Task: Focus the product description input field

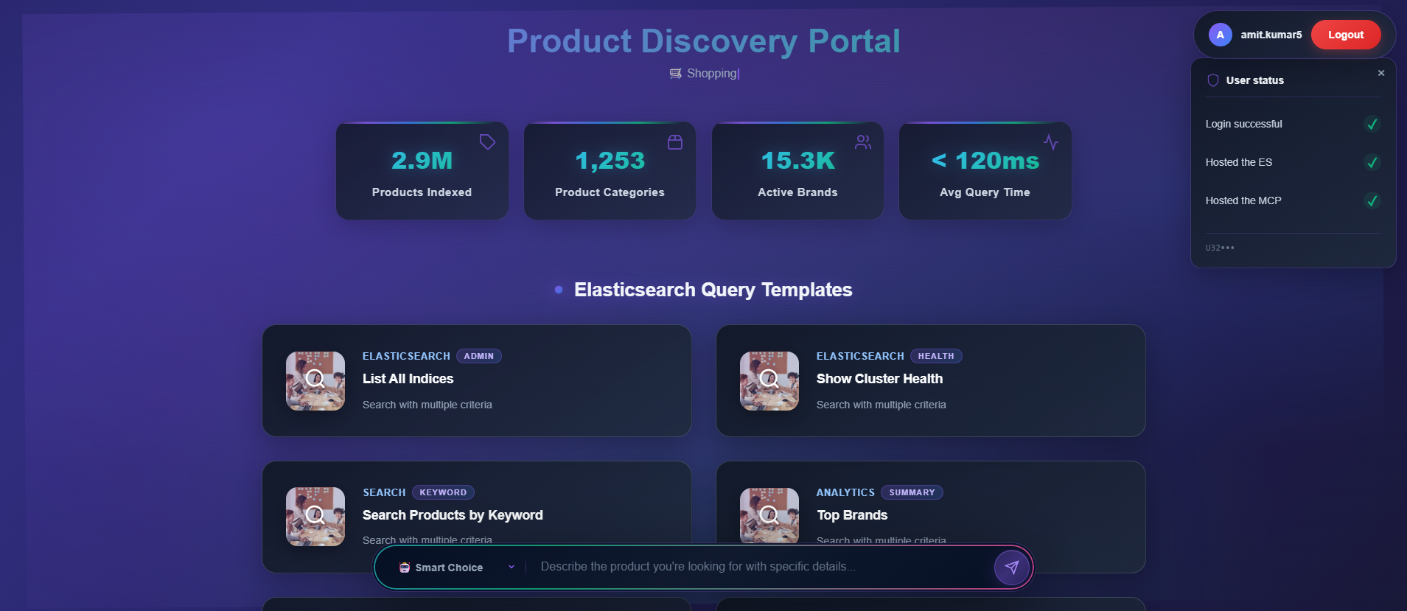Action: 761,567
